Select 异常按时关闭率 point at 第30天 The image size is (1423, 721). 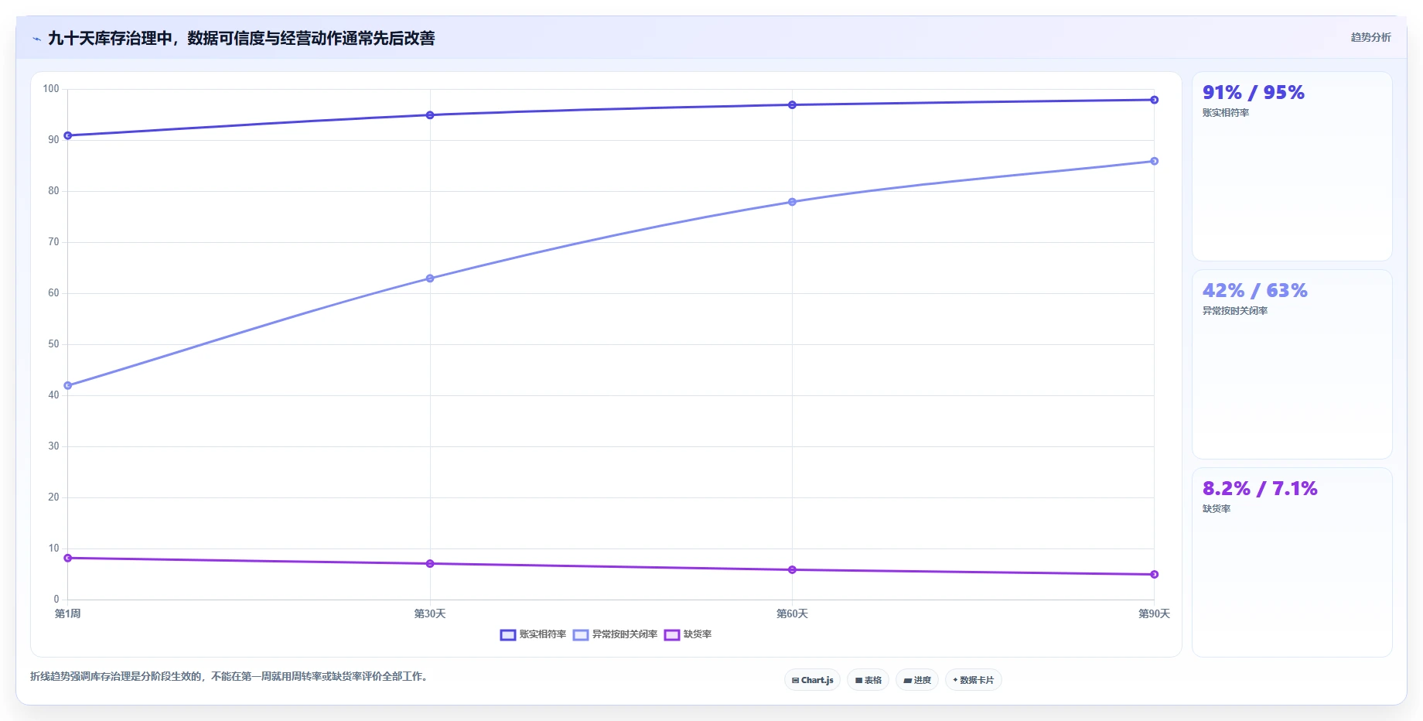point(430,278)
